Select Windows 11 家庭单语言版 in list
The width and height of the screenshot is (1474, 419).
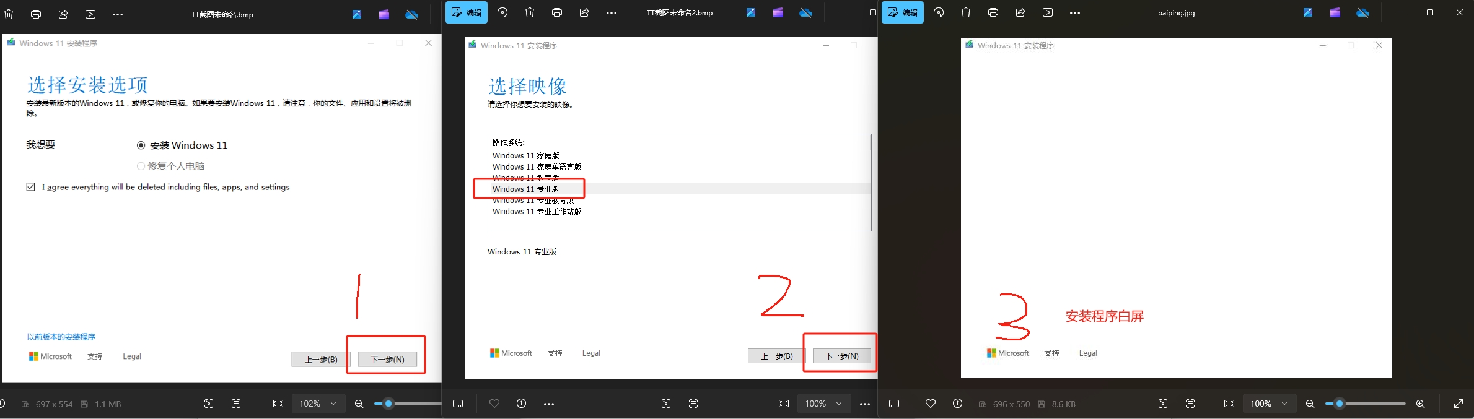[x=537, y=167]
